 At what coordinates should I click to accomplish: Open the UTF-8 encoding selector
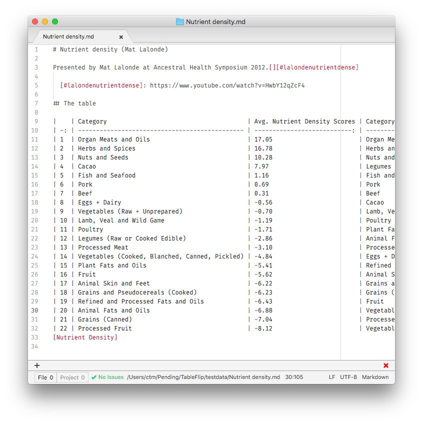(x=348, y=377)
